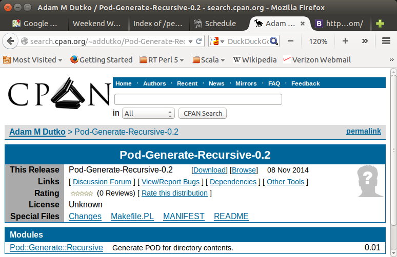
Task: Open a new tab with plus icon
Action: pos(380,24)
